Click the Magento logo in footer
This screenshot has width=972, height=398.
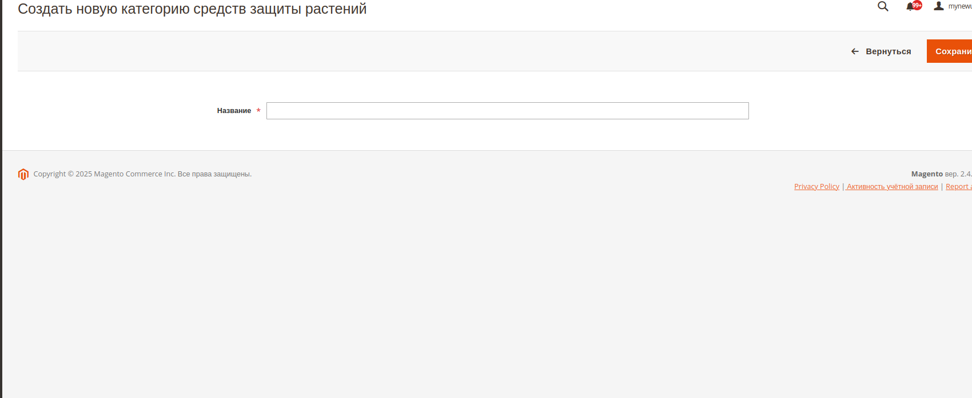23,174
